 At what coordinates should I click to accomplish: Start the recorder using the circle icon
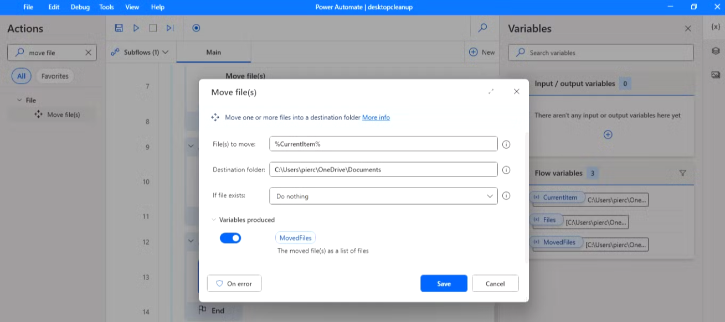(x=196, y=28)
